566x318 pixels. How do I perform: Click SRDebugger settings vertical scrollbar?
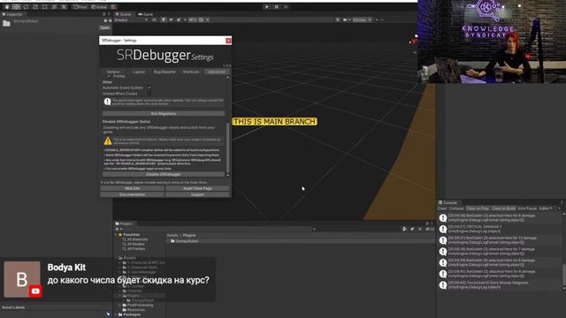point(228,148)
